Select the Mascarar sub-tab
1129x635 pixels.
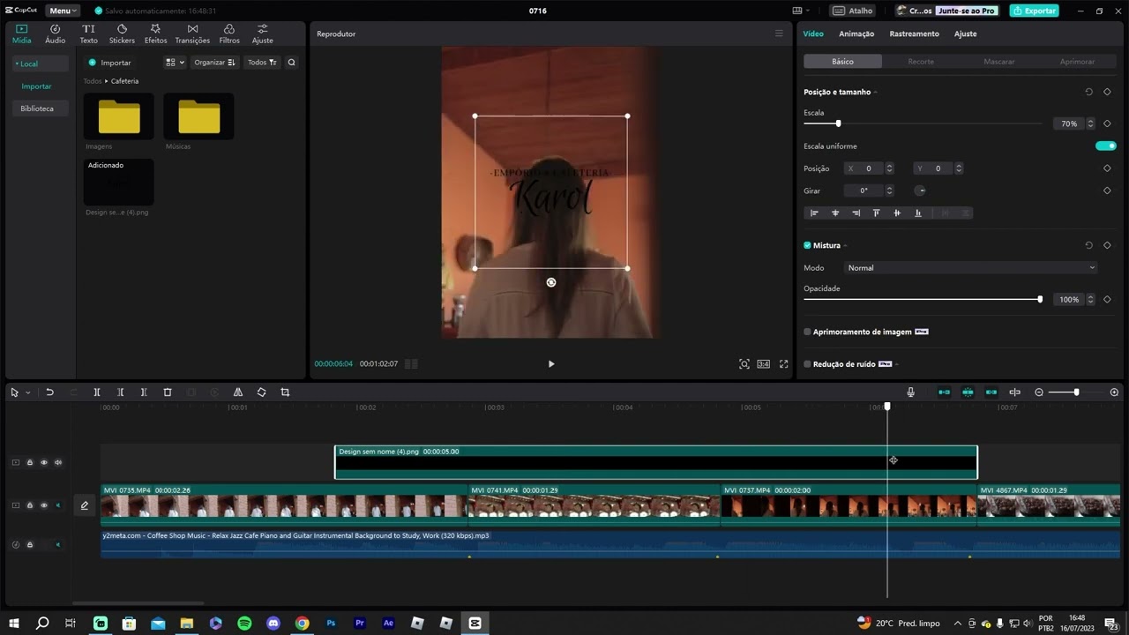click(x=999, y=62)
